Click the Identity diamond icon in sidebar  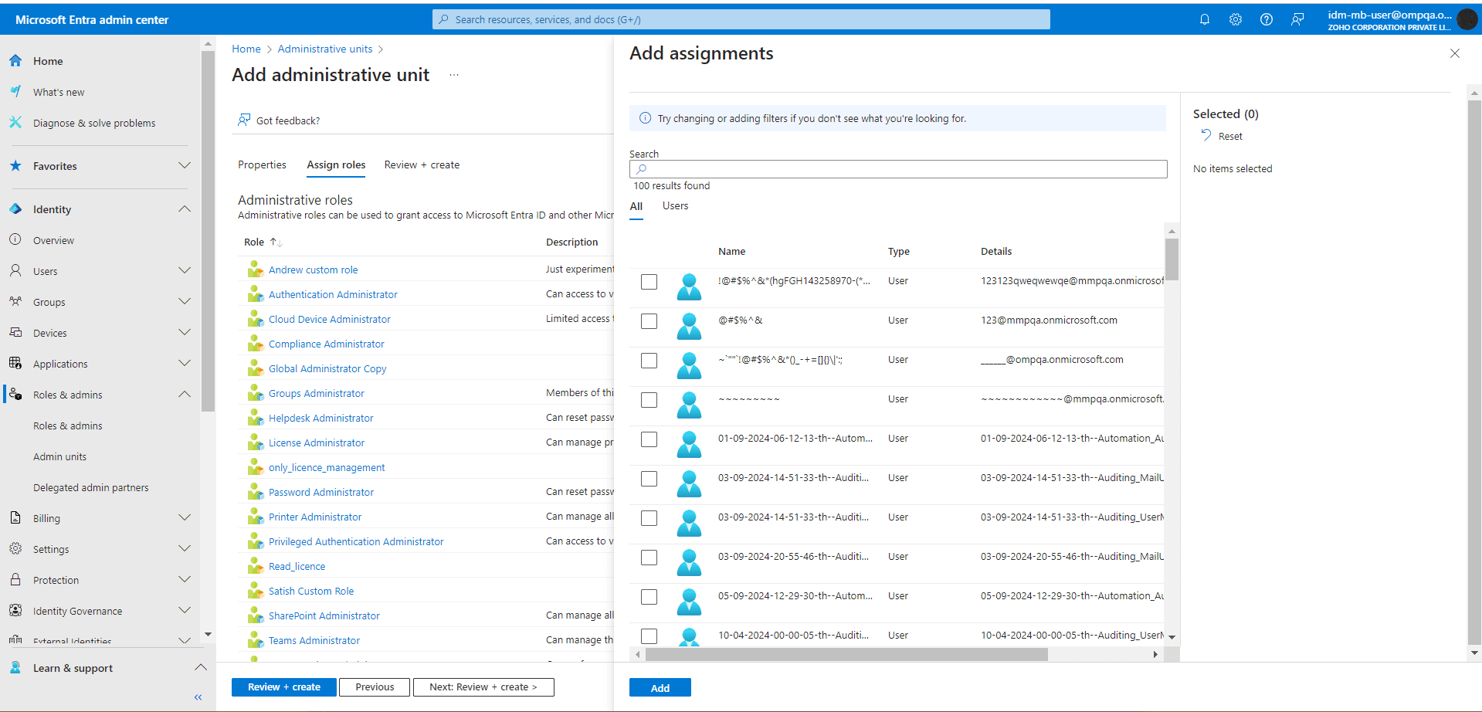tap(15, 209)
